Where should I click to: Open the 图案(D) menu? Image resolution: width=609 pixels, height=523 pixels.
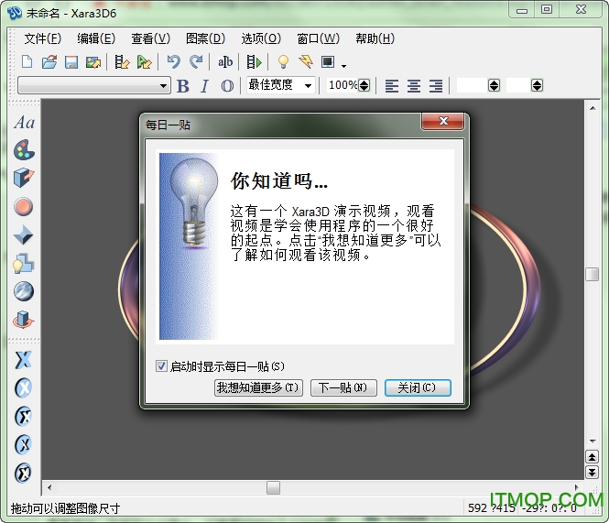click(205, 38)
